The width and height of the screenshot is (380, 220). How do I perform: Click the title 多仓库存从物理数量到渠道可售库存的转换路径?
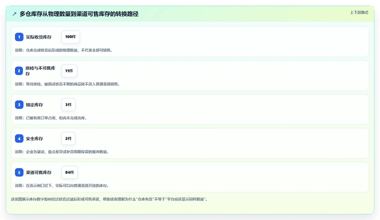[x=79, y=14]
